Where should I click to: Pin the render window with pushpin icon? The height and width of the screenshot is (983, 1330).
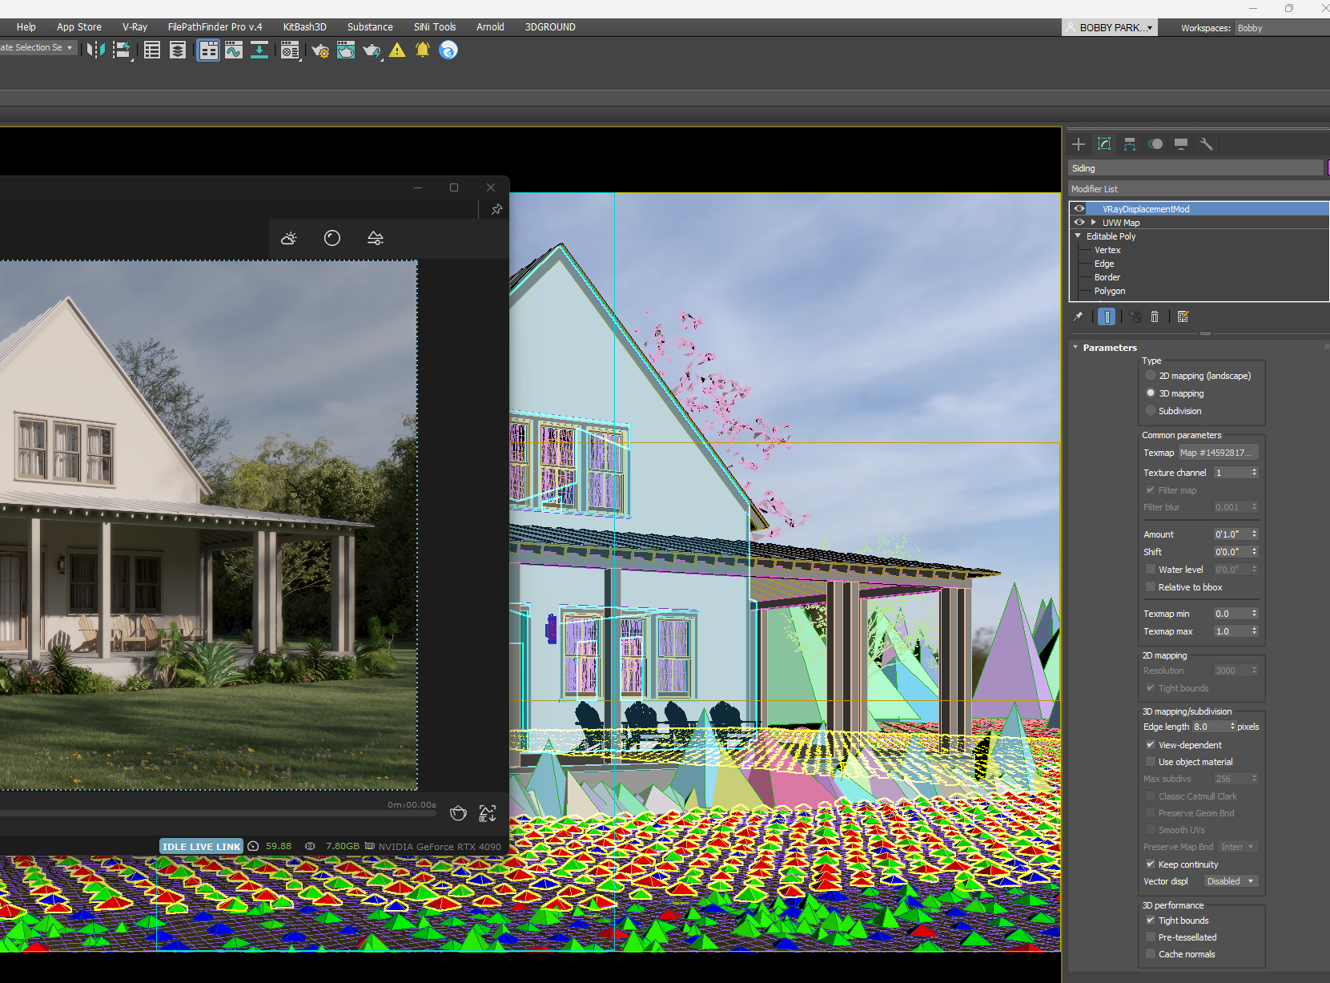point(496,209)
